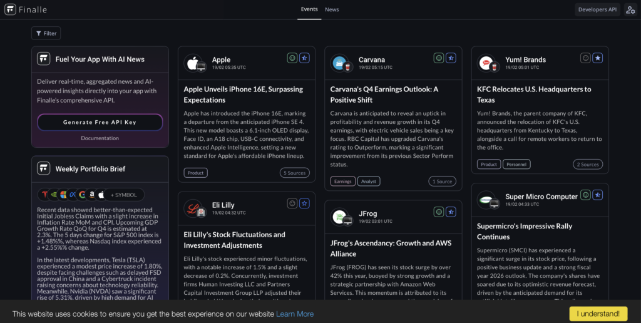Accept cookies with I understand! button

pos(598,314)
